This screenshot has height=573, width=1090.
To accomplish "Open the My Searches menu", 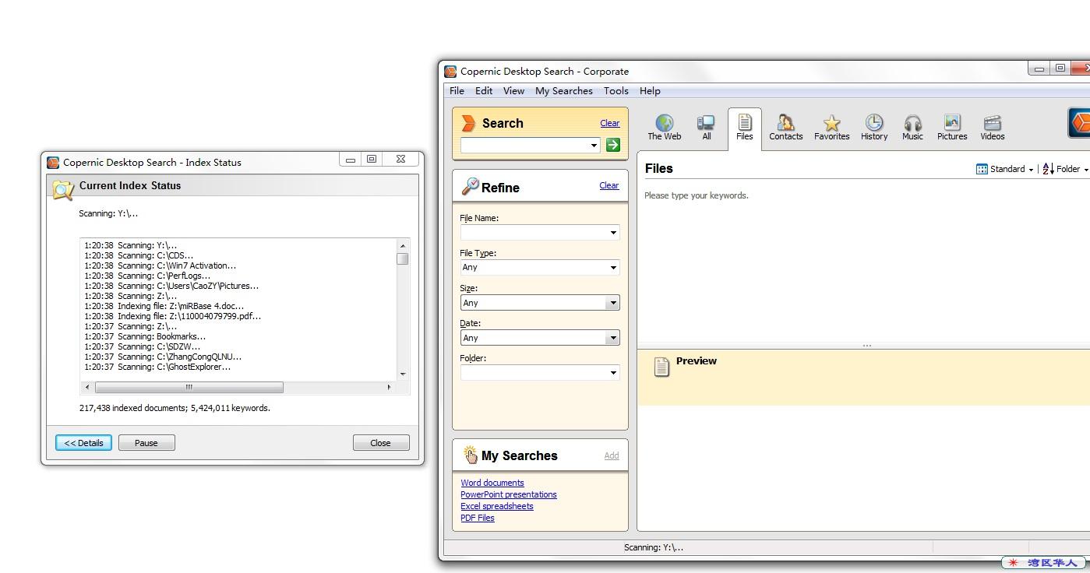I will (x=563, y=91).
